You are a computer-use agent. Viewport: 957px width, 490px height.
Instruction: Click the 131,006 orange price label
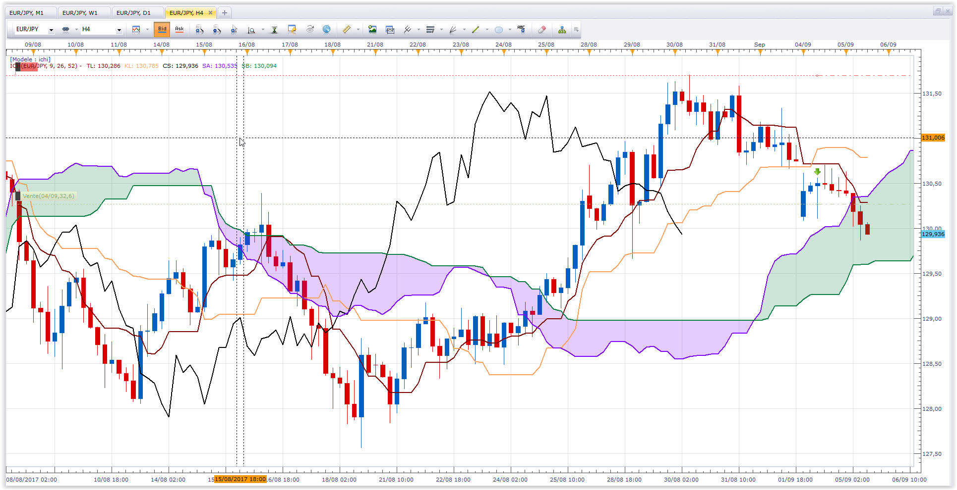pos(933,138)
